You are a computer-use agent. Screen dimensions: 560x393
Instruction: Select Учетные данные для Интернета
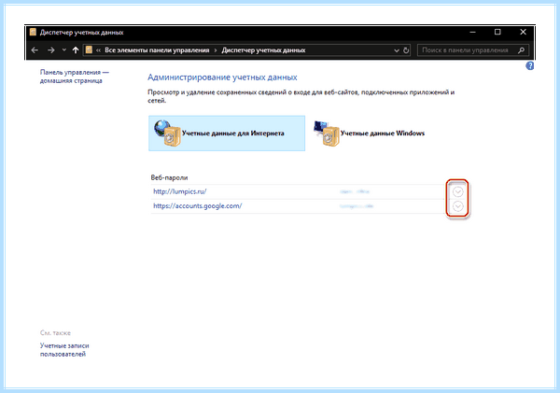(227, 133)
